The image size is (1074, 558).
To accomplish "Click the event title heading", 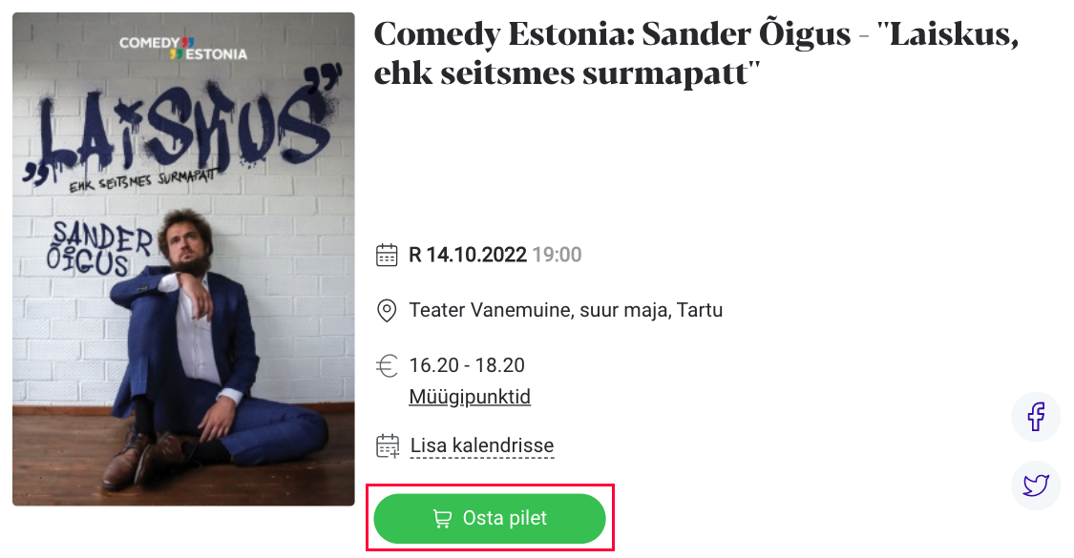I will 697,53.
